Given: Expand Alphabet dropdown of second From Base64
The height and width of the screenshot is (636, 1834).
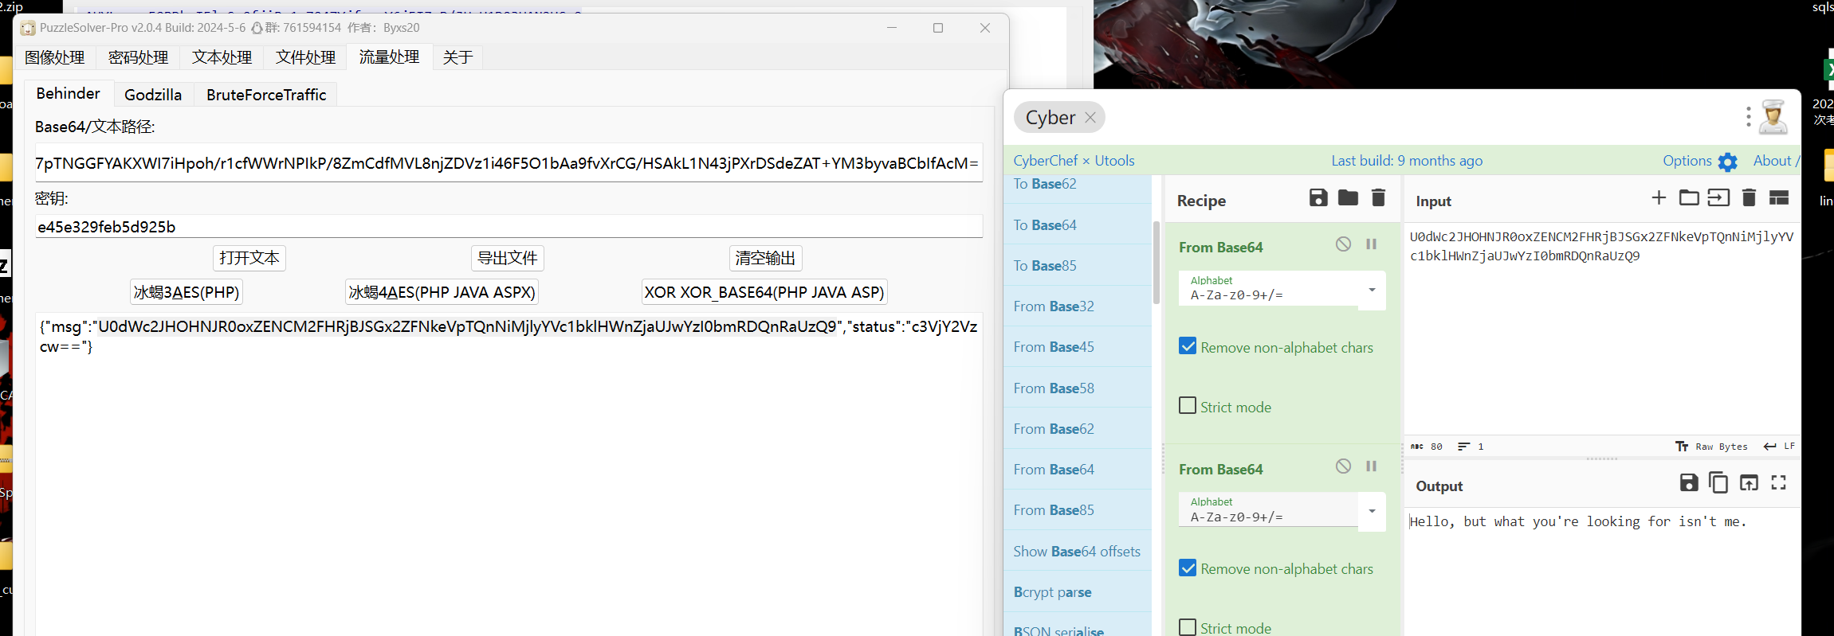Looking at the screenshot, I should click(1372, 511).
